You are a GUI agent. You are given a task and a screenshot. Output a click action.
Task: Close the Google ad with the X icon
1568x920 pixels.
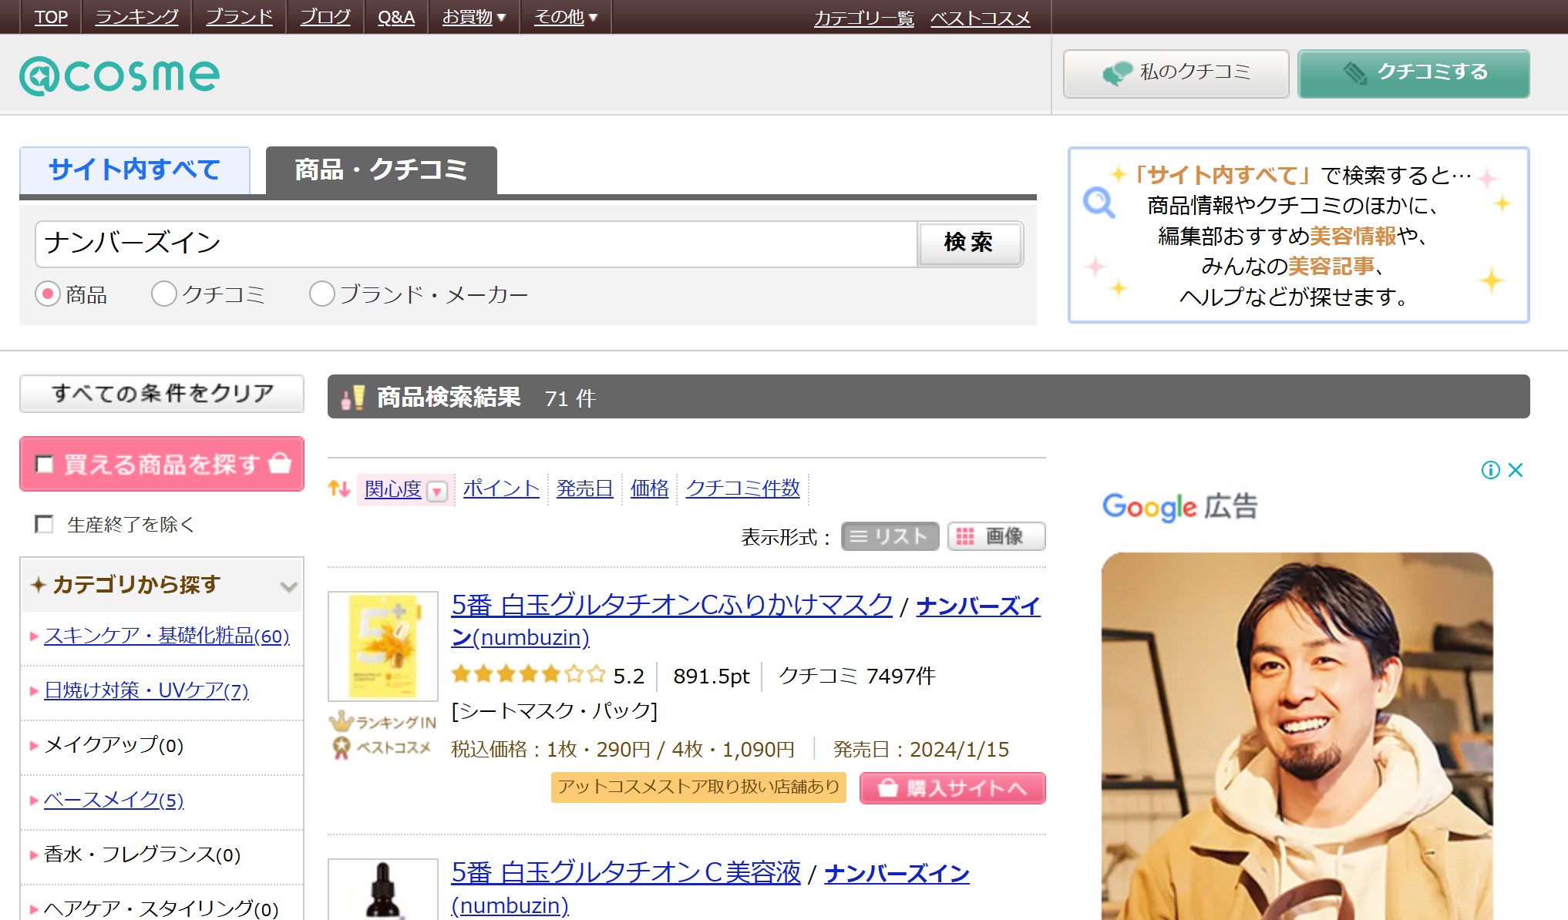pos(1516,470)
